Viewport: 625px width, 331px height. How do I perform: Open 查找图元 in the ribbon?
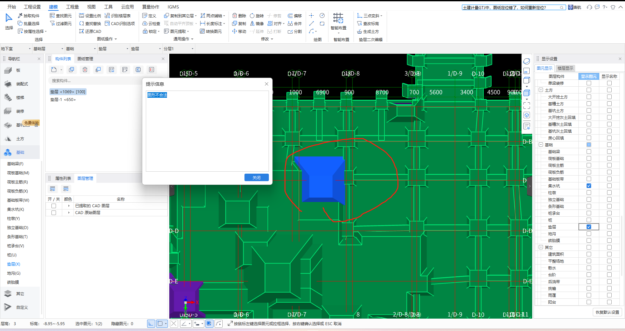(61, 16)
